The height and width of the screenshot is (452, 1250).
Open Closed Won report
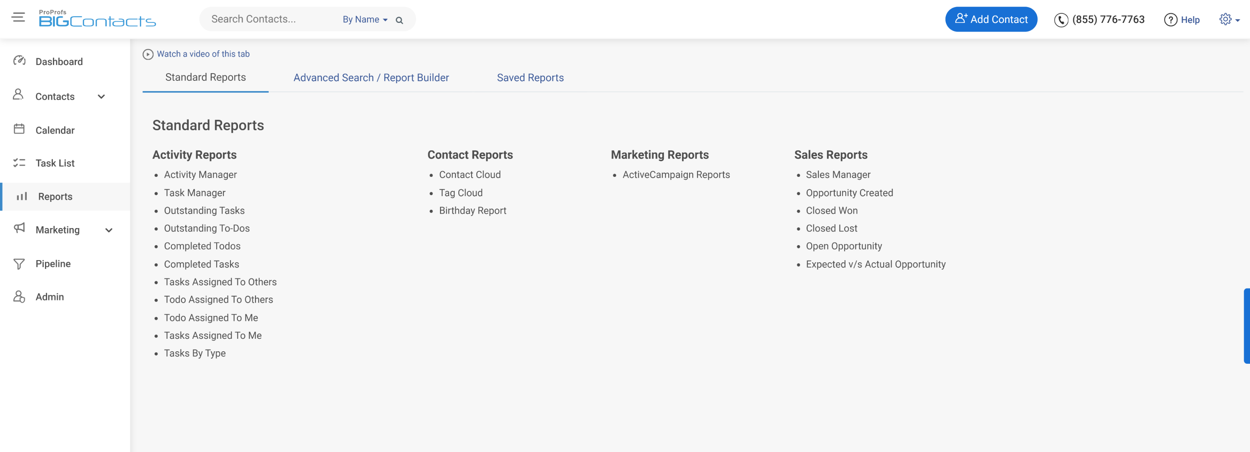[x=832, y=210]
